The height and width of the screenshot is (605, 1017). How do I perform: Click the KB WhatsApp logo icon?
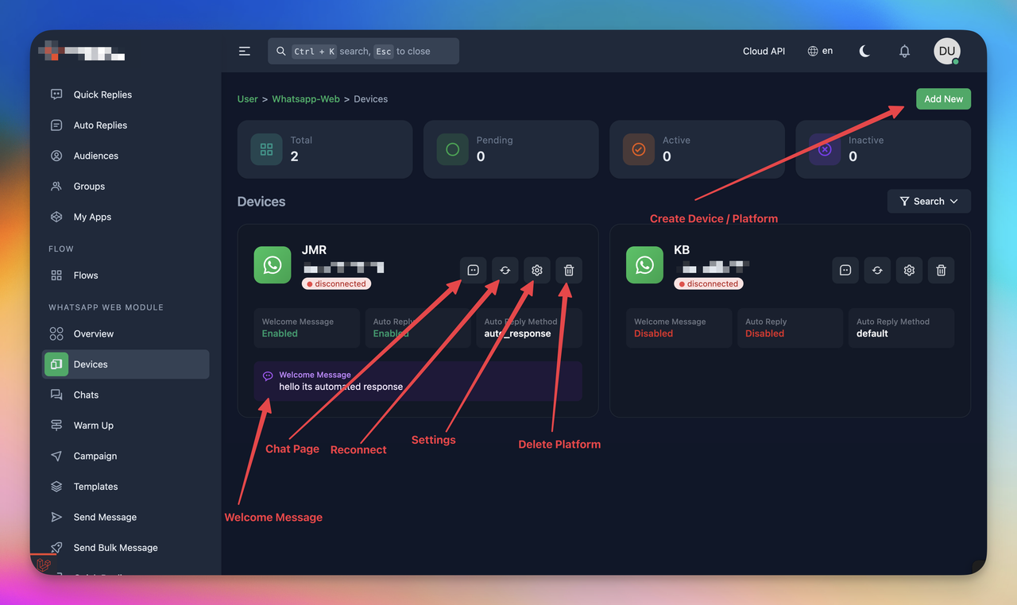pos(644,264)
